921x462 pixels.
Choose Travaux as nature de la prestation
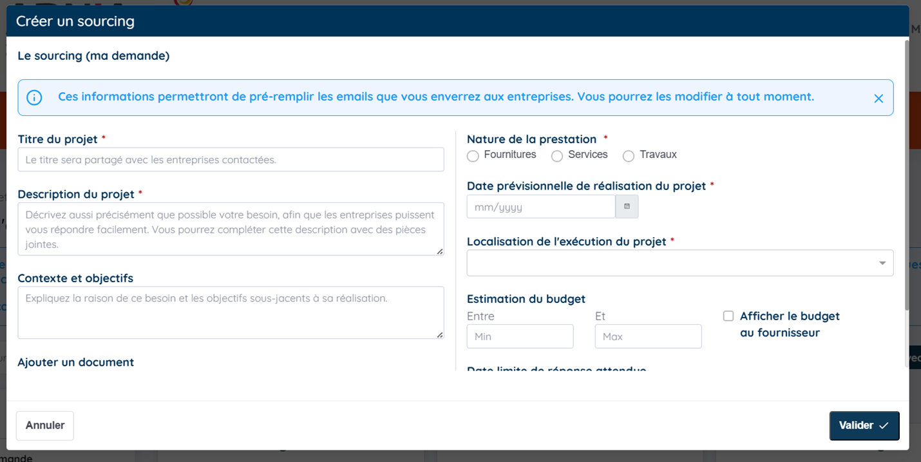point(629,156)
